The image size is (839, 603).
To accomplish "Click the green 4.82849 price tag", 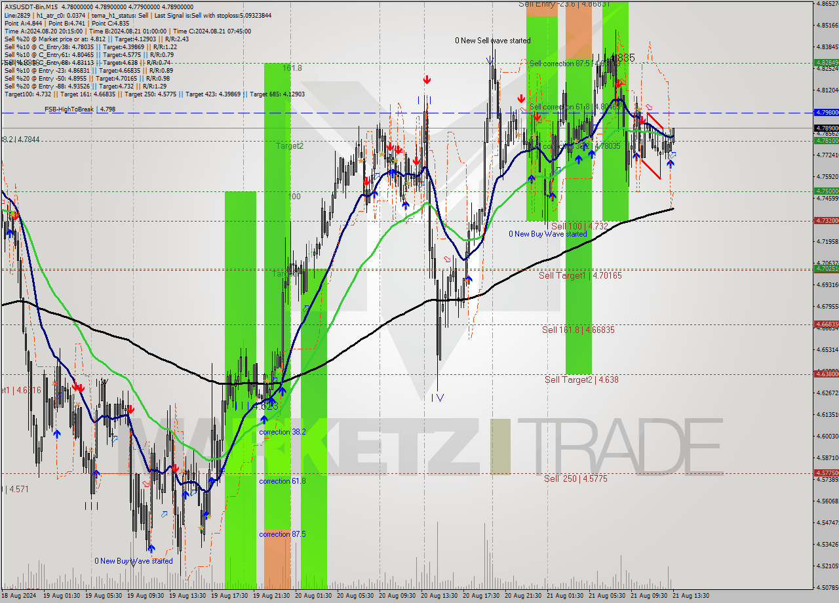I will (826, 63).
